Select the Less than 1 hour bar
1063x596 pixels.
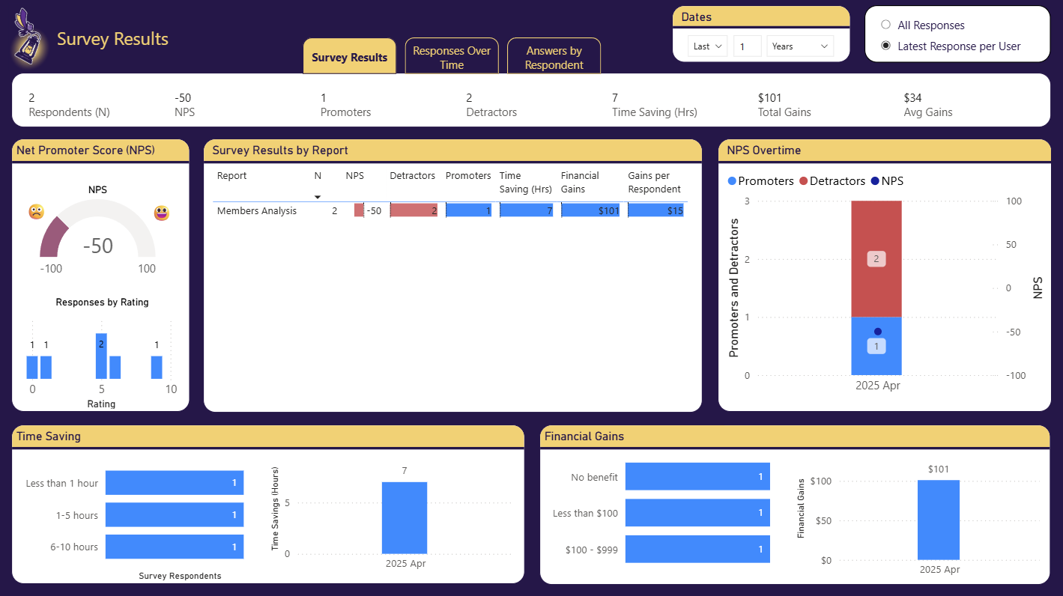[x=175, y=483]
